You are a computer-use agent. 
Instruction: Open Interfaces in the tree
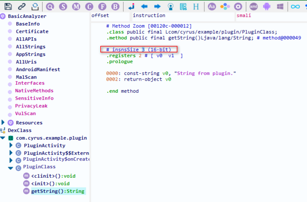pos(30,83)
